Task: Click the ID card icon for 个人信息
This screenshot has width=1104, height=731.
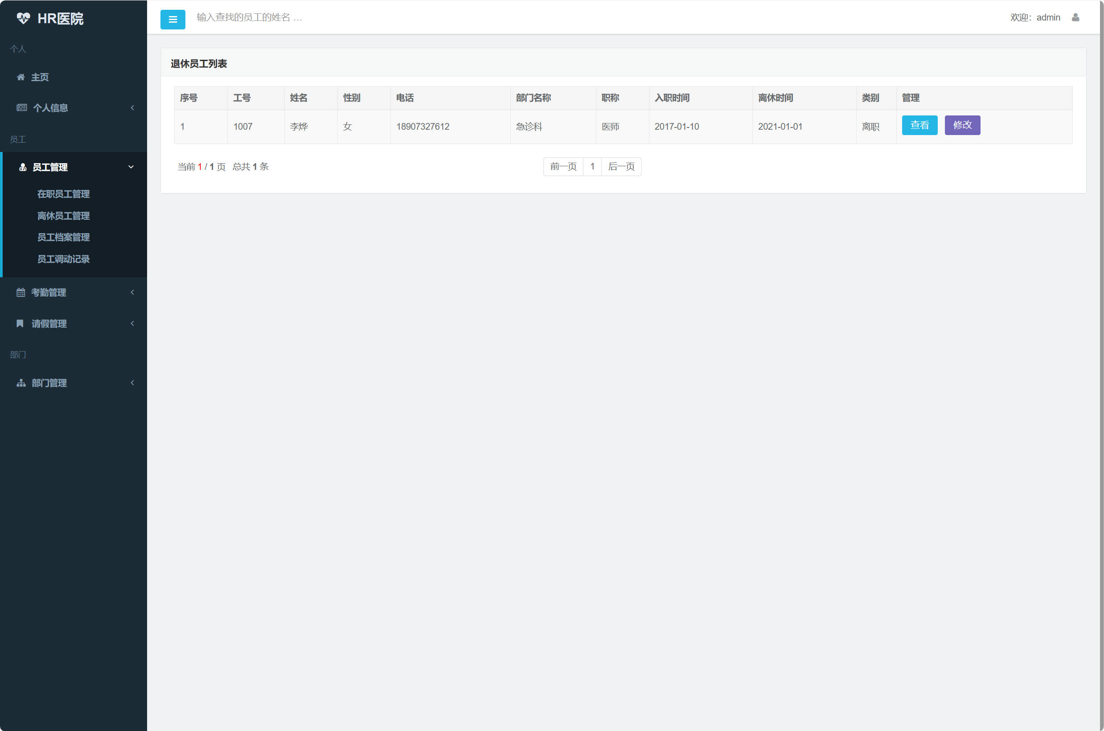Action: (21, 108)
